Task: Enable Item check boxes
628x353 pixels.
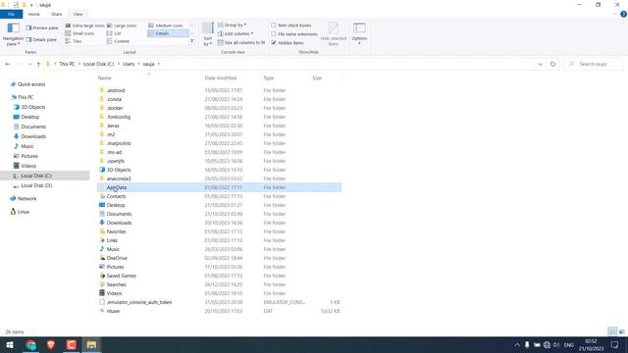Action: pyautogui.click(x=290, y=25)
